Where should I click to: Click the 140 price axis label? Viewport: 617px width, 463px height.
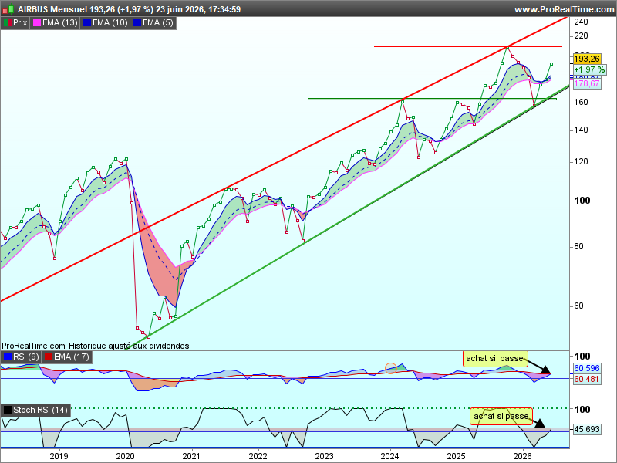coord(582,130)
